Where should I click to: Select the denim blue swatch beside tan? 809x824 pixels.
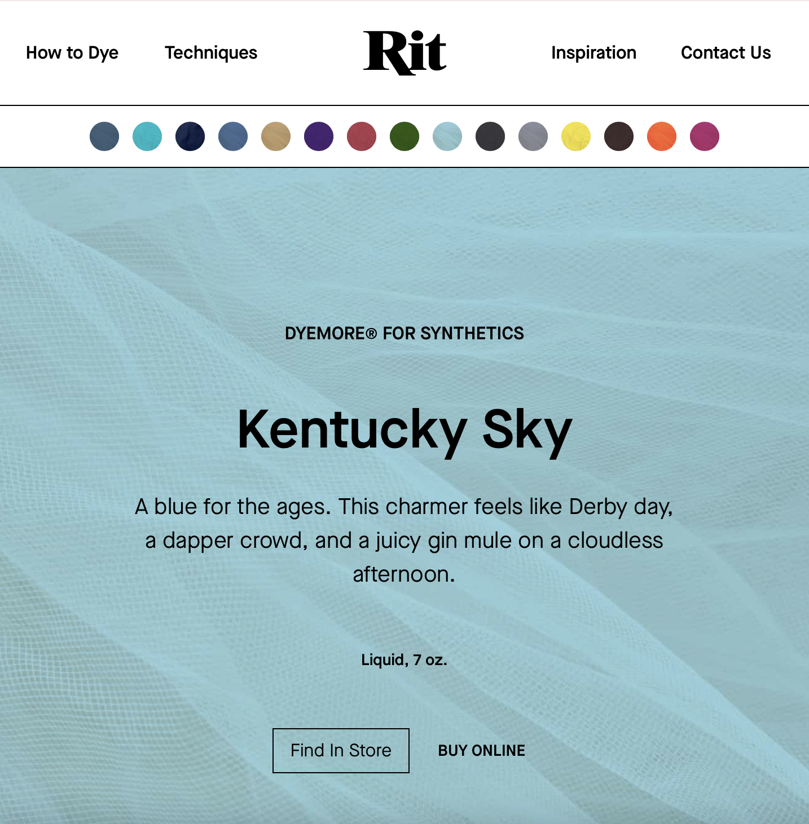tap(233, 136)
